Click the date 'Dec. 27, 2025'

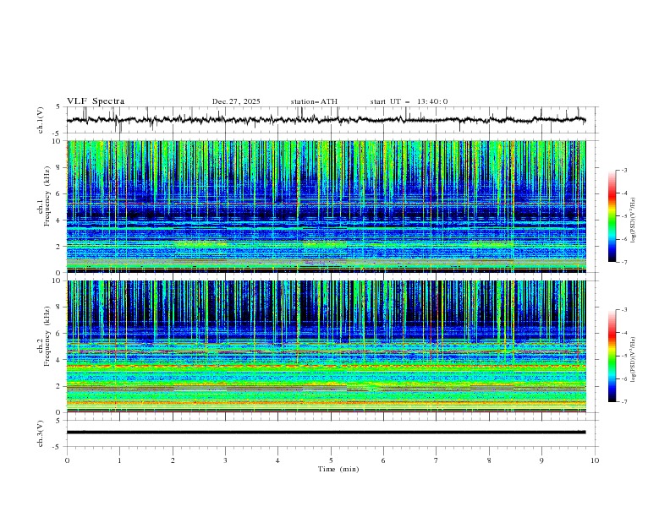point(236,101)
